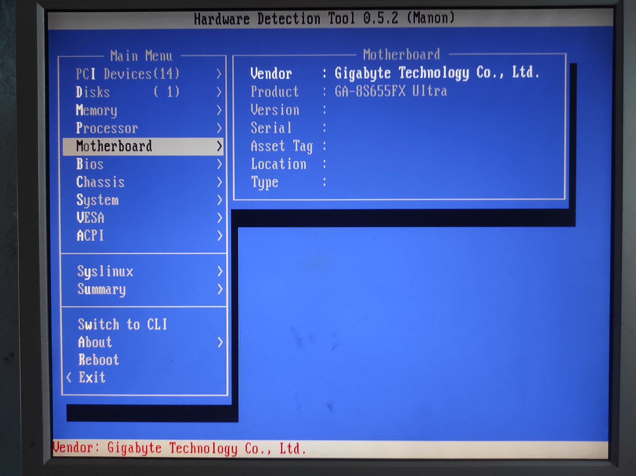Exit the Hardware Detection Tool
This screenshot has height=476, width=636.
click(x=92, y=377)
